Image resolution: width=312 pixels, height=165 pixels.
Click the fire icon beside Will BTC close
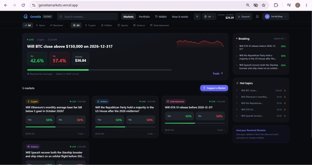click(x=285, y=91)
